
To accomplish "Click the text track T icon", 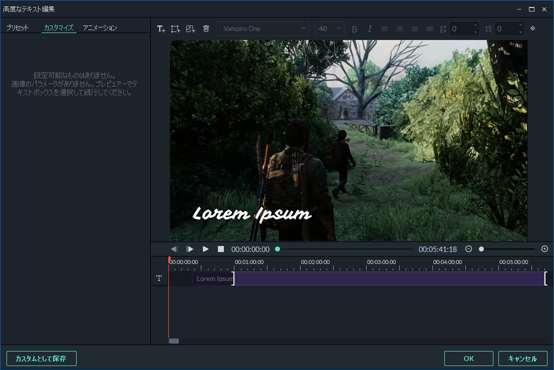I will point(159,278).
